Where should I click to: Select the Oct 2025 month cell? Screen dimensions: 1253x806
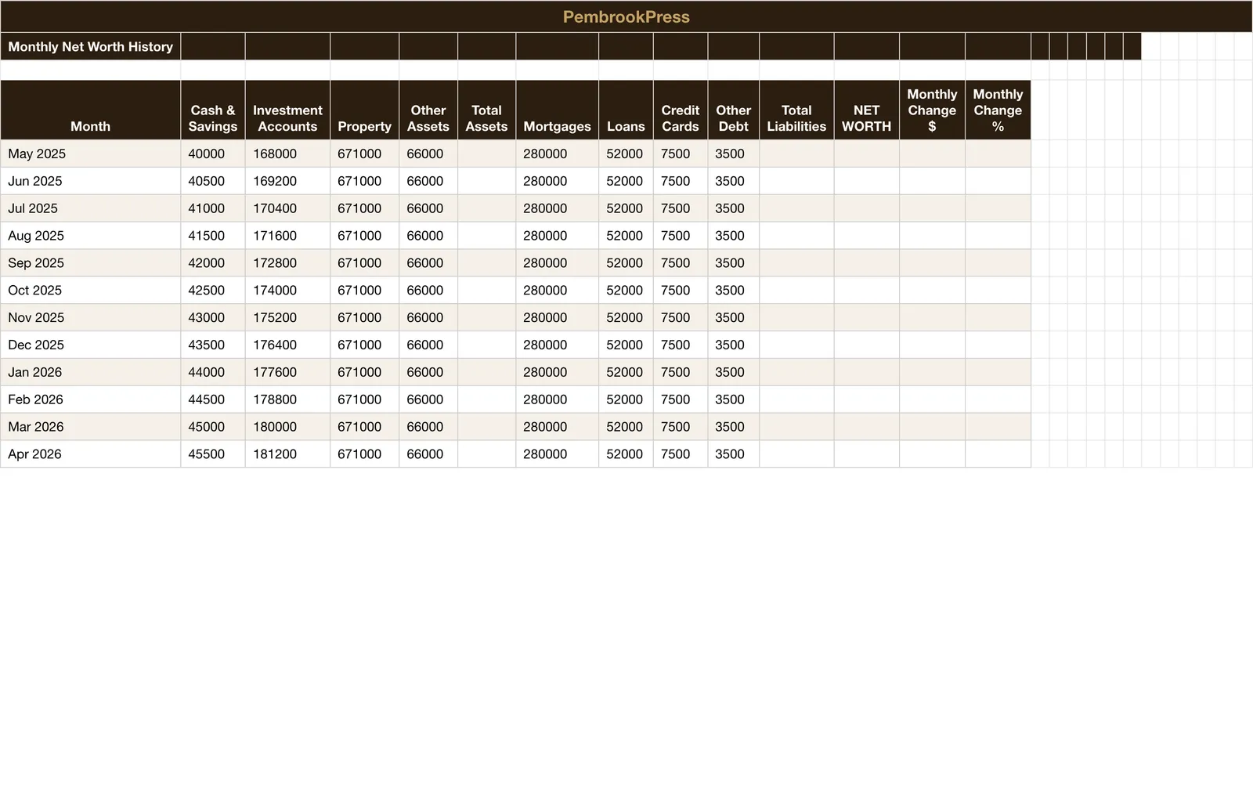91,290
